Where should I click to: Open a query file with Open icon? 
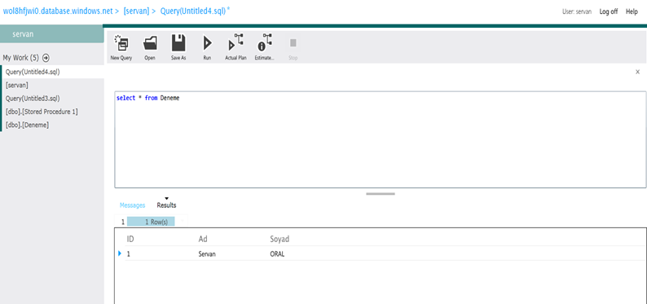click(x=150, y=42)
